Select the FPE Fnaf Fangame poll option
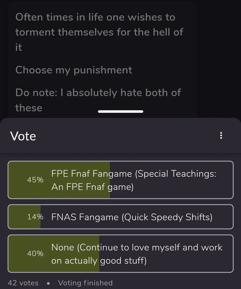Screen dimensions: 241x289 click(x=120, y=180)
